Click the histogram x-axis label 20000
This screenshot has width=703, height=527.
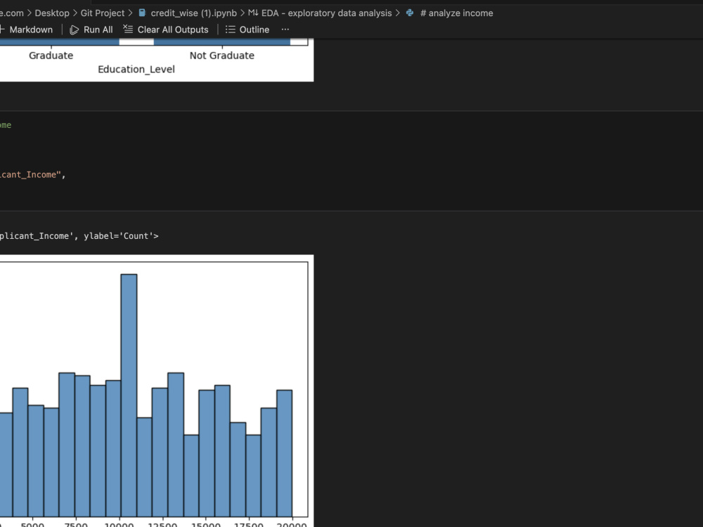(292, 524)
